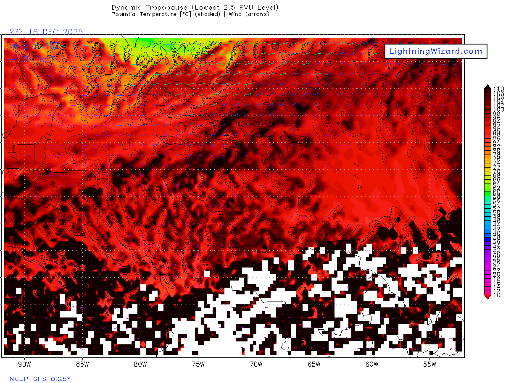
Task: Click the LightningWizard.com watermark link
Action: tap(436, 51)
